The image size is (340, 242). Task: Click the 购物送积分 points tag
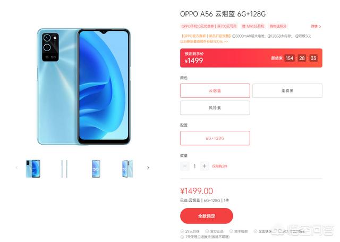278,26
